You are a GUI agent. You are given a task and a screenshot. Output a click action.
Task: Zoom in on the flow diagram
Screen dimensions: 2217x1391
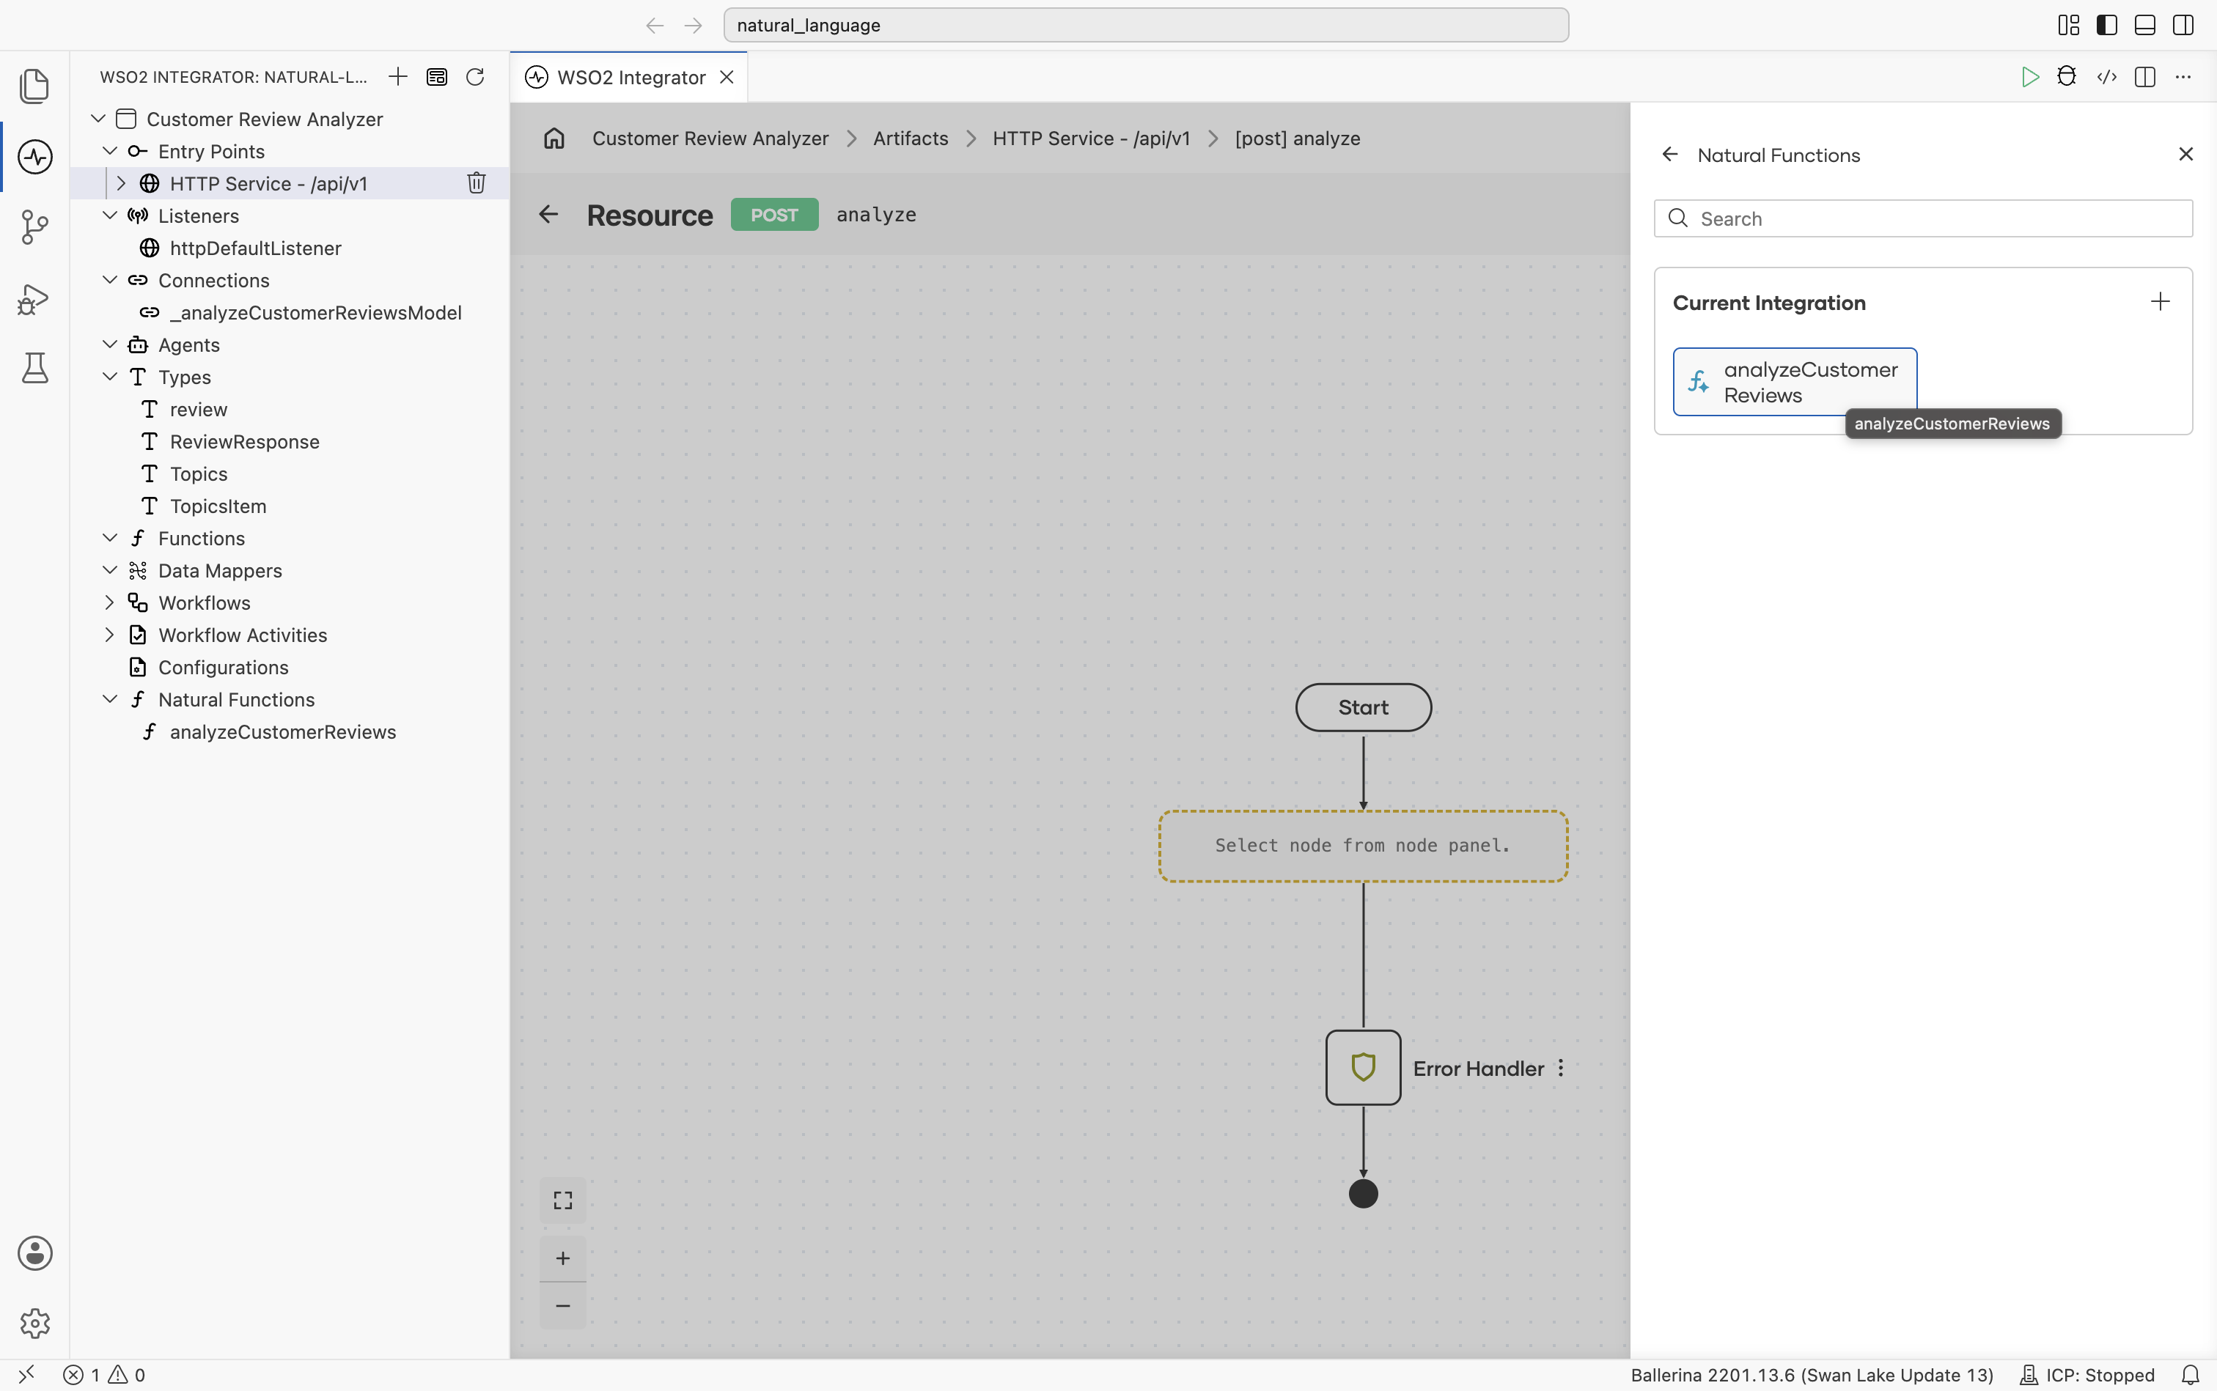coord(563,1258)
